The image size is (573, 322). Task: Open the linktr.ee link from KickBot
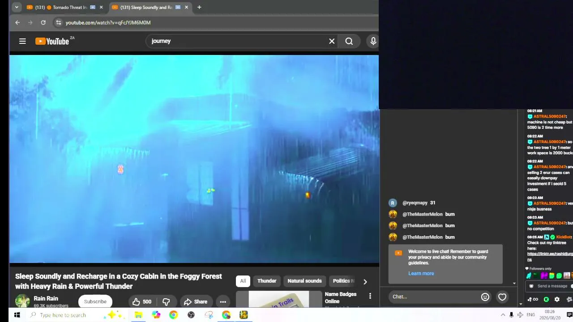(x=550, y=256)
